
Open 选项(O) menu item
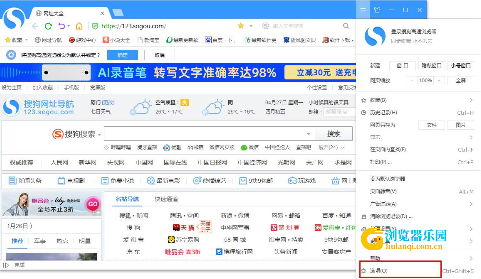click(419, 271)
